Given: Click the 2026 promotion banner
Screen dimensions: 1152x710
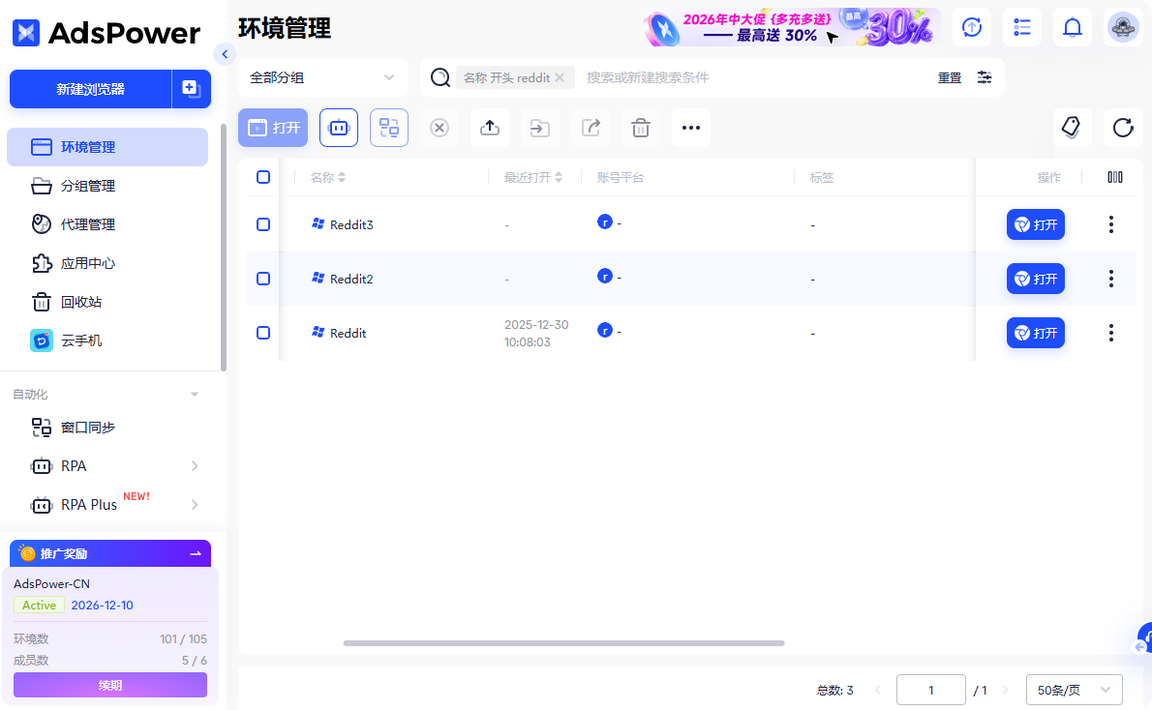Looking at the screenshot, I should click(x=792, y=27).
